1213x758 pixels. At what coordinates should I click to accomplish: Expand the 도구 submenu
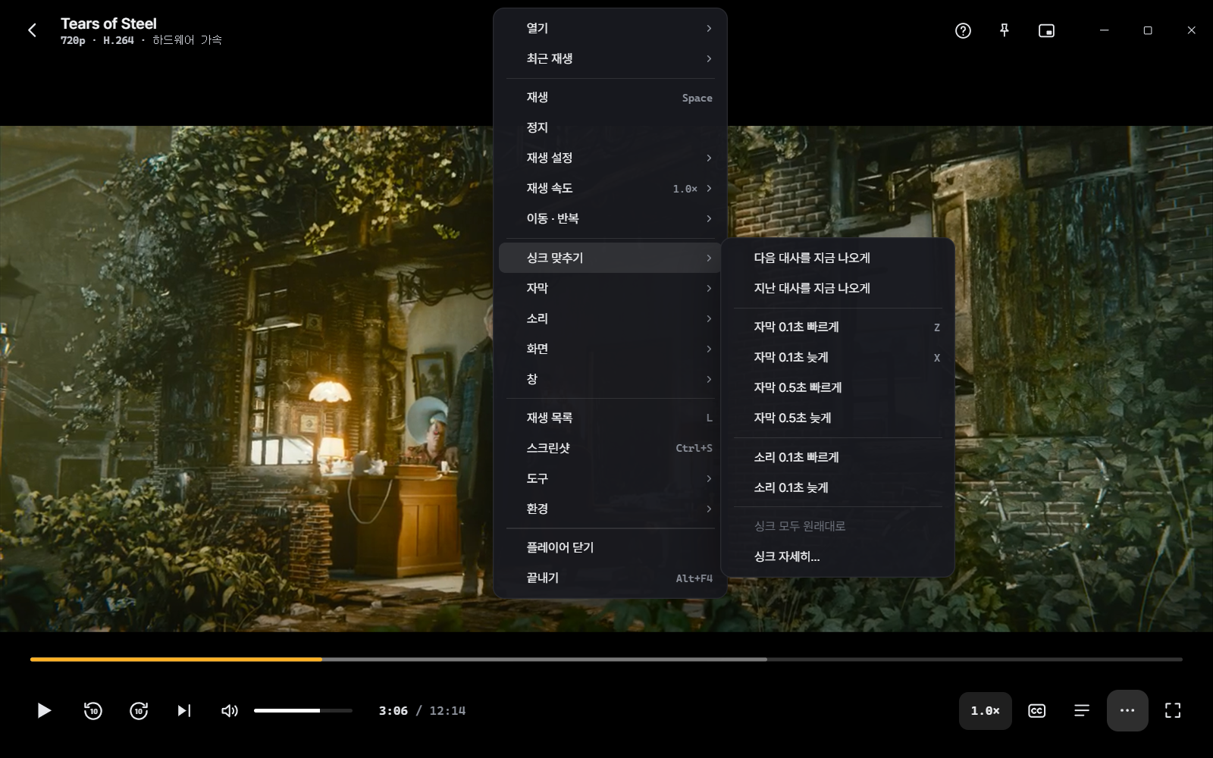point(610,478)
